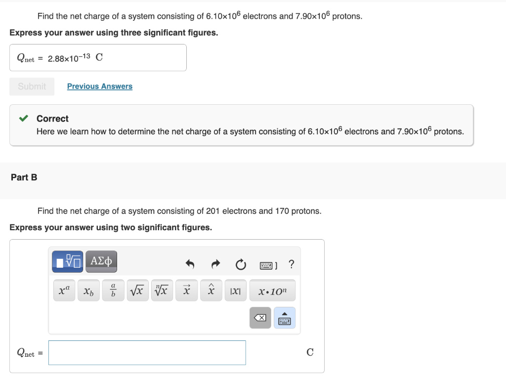Viewport: 506px width, 376px height.
Task: Toggle the on-screen keyboard visibility
Action: 285,318
